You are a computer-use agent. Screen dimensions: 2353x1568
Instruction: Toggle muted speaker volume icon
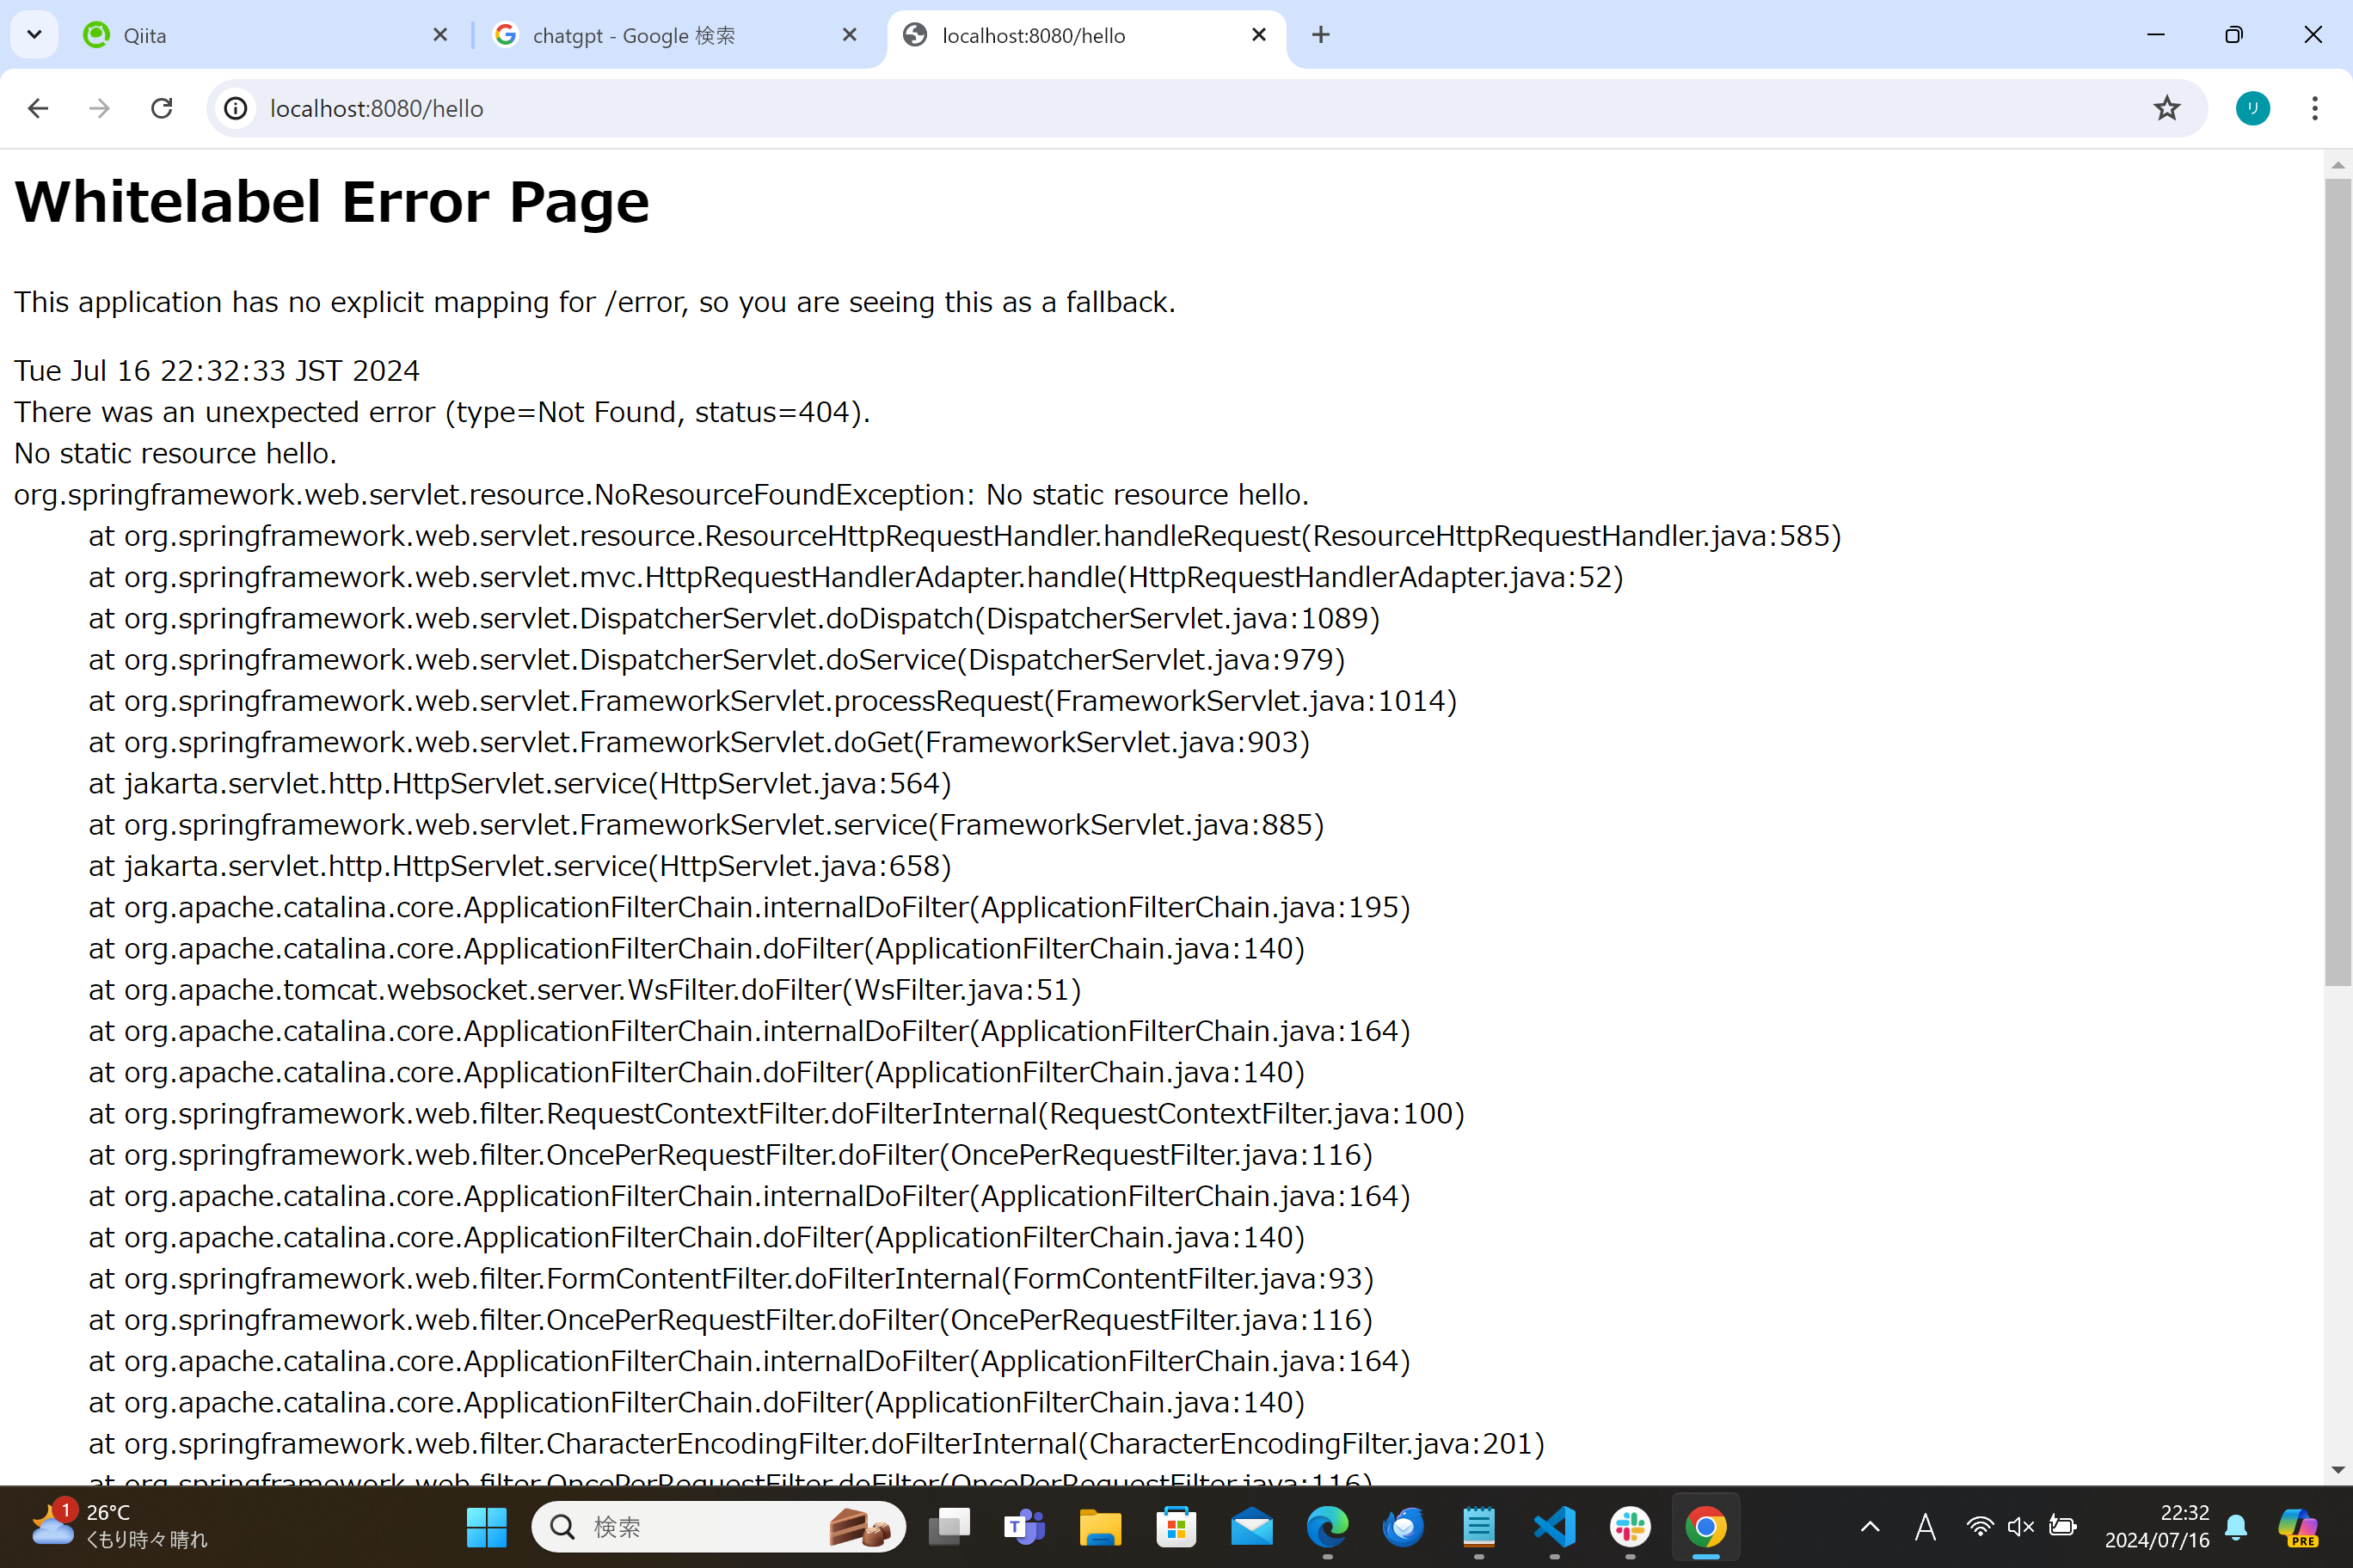[2020, 1526]
